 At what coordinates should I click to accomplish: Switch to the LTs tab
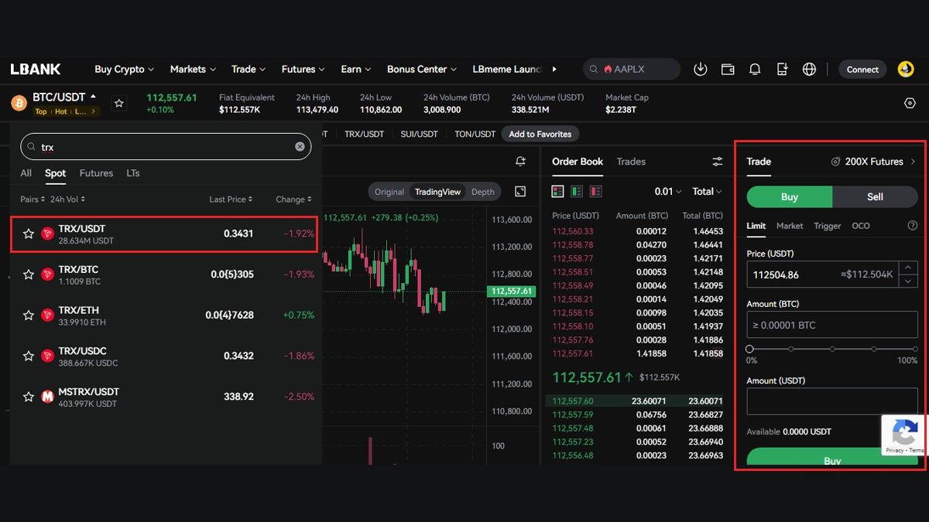(133, 173)
